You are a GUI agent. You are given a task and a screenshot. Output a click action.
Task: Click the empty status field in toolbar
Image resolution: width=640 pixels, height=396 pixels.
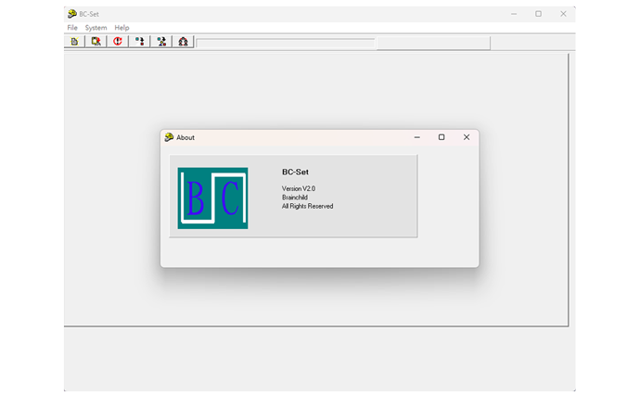click(x=286, y=43)
